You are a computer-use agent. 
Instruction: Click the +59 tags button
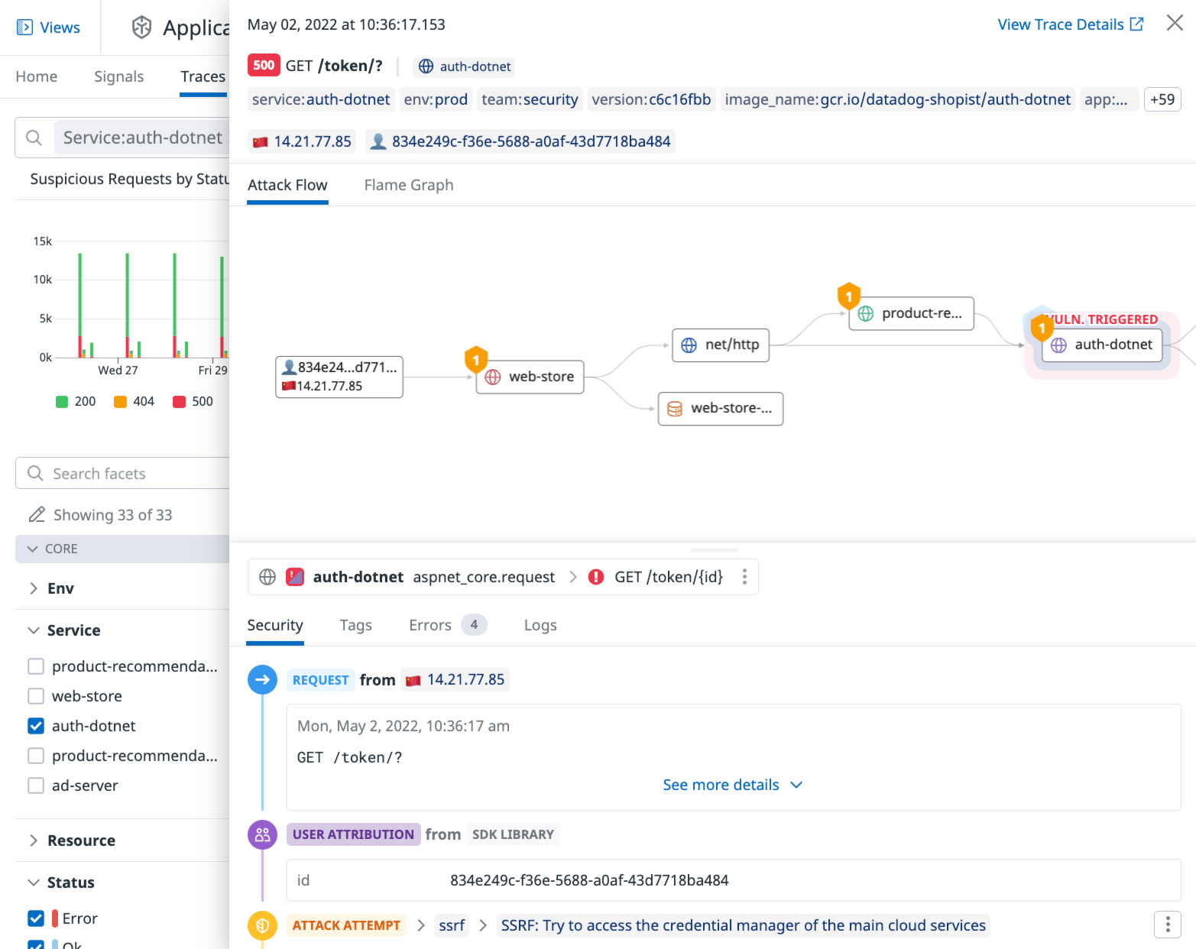[1162, 99]
